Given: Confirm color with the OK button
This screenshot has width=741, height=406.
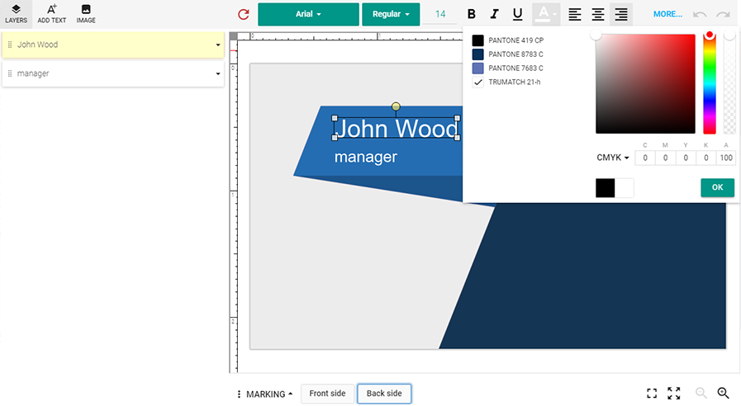Looking at the screenshot, I should click(x=717, y=187).
